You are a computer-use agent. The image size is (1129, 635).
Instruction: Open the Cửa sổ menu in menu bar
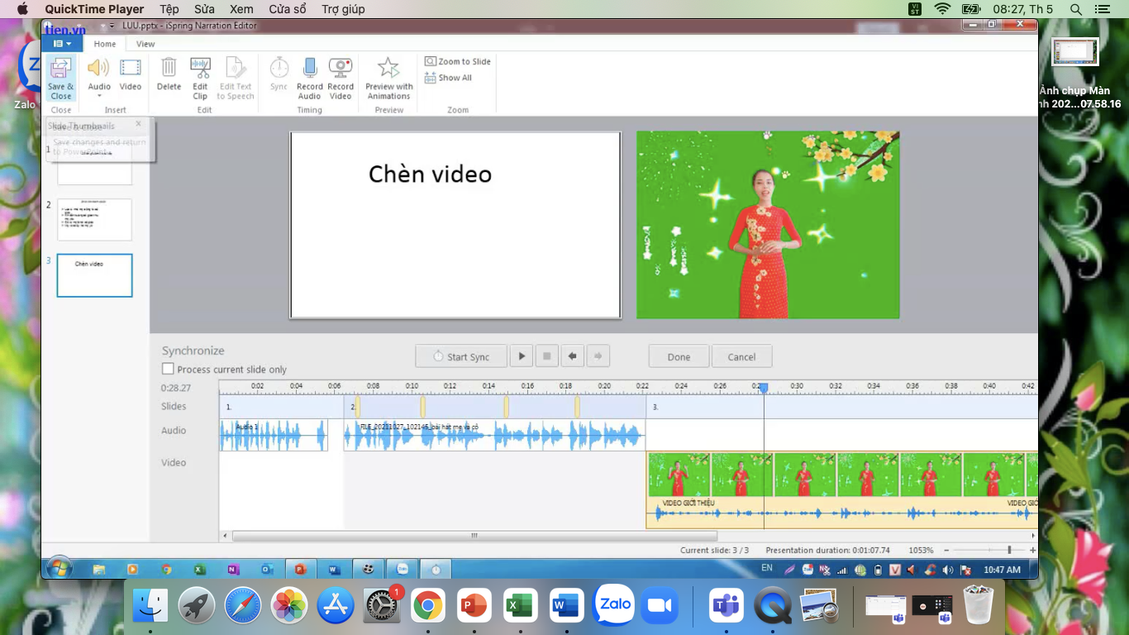click(x=287, y=9)
